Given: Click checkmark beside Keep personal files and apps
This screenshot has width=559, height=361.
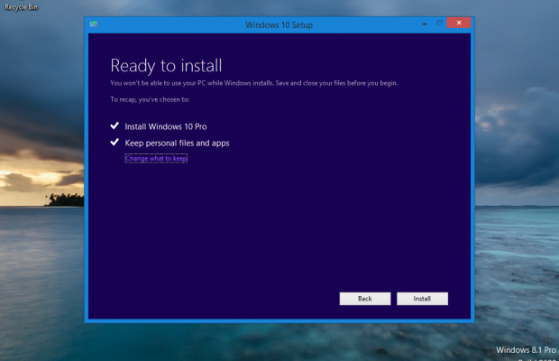Looking at the screenshot, I should 115,143.
